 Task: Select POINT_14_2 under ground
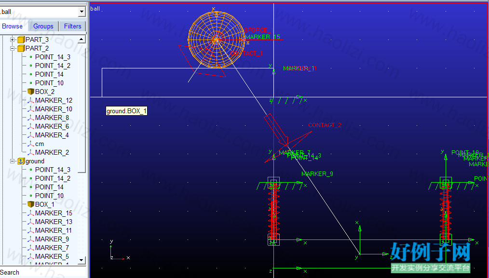[x=53, y=179]
